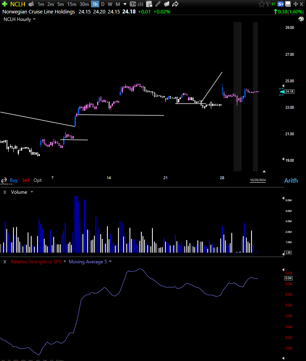Open Relative Strength vs SPY dropdown arrow
This screenshot has width=306, height=361.
65,261
